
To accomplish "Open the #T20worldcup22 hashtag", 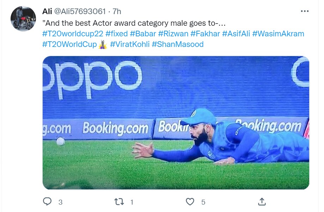I will 72,34.
